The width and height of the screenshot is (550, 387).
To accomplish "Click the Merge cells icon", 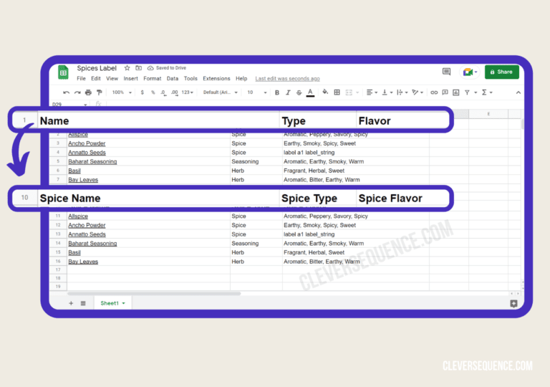I will 349,92.
